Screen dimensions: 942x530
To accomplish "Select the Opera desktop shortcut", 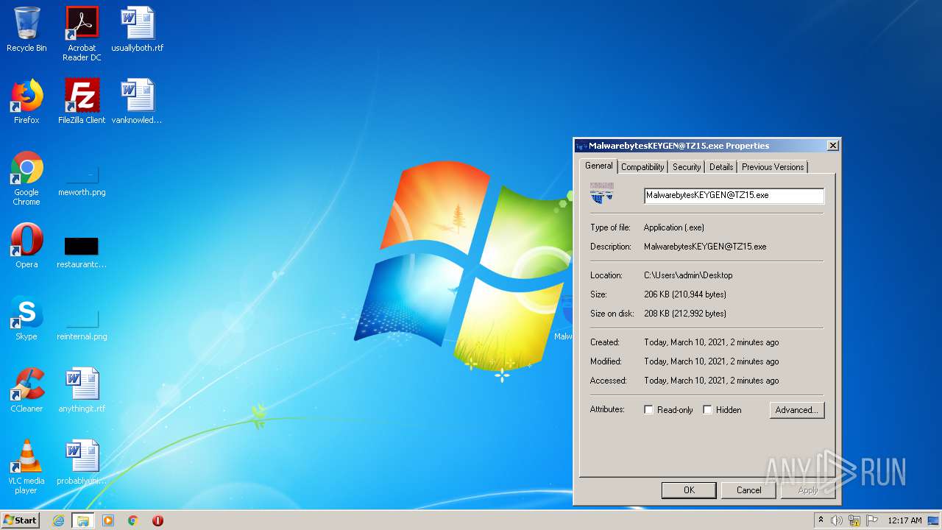I will click(26, 246).
